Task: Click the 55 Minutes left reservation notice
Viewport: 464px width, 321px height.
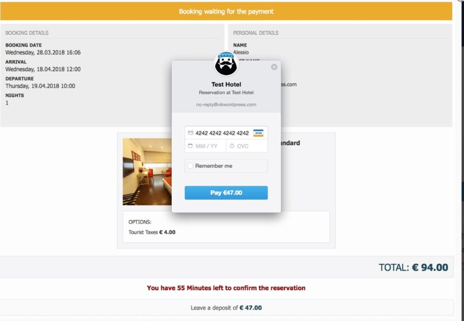Action: [x=226, y=288]
